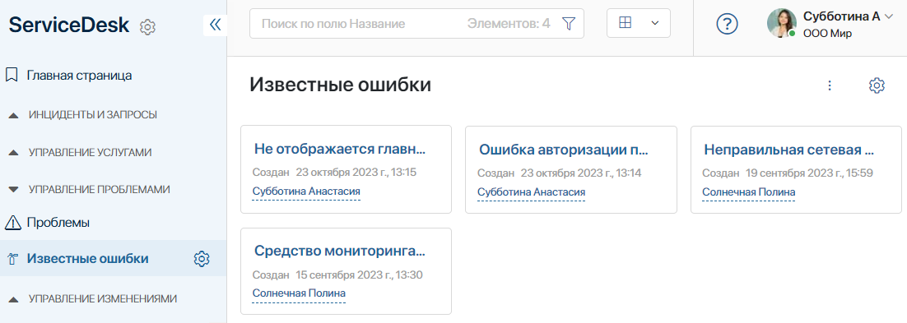The width and height of the screenshot is (907, 323).
Task: Click date 23 октября 2023 г., 13:15
Action: click(x=356, y=173)
